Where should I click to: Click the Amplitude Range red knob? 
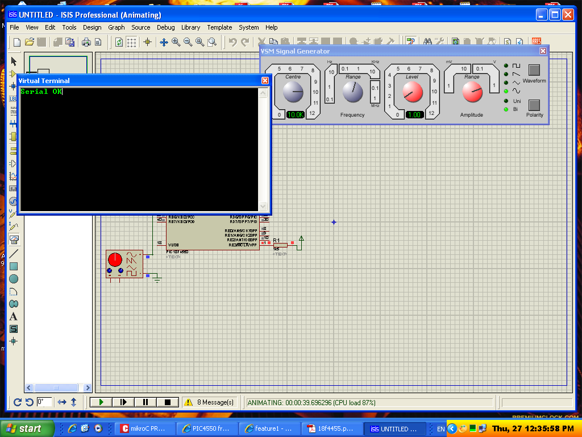click(x=472, y=92)
